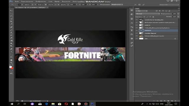The height and width of the screenshot is (106, 189).
Task: Open the Редактирование menu
Action: pos(27,1)
